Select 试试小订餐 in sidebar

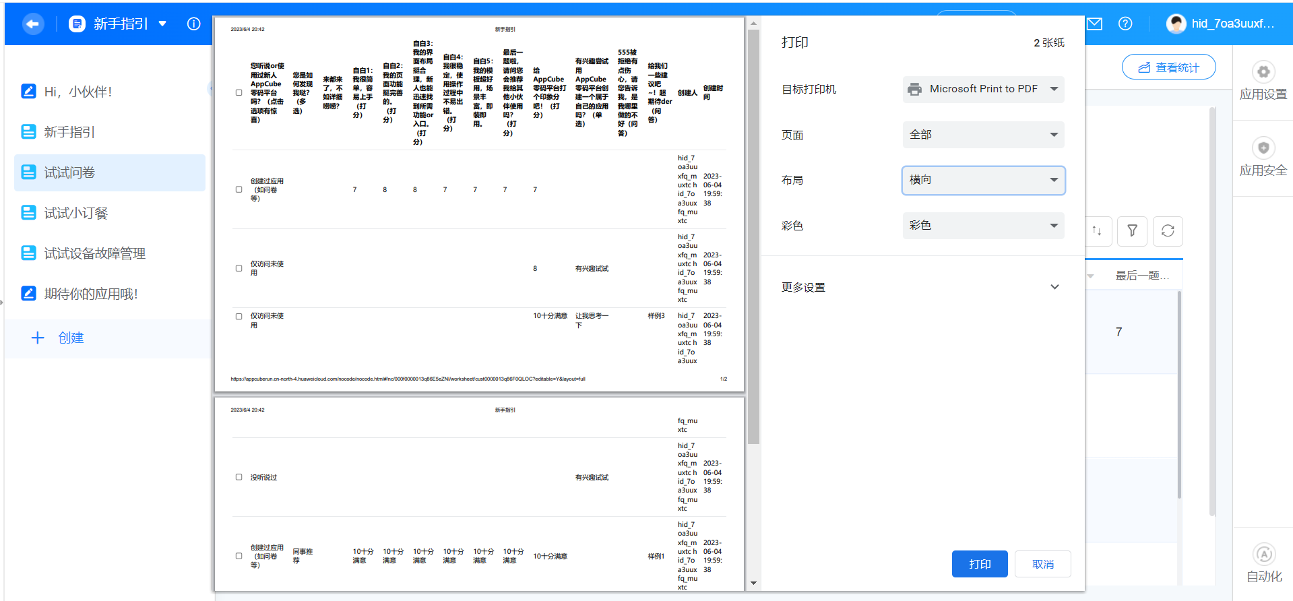[x=110, y=213]
